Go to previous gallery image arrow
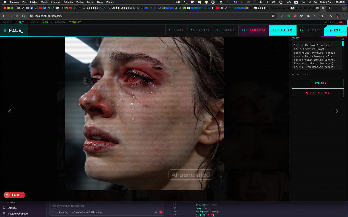This screenshot has width=348, height=217. click(10, 111)
